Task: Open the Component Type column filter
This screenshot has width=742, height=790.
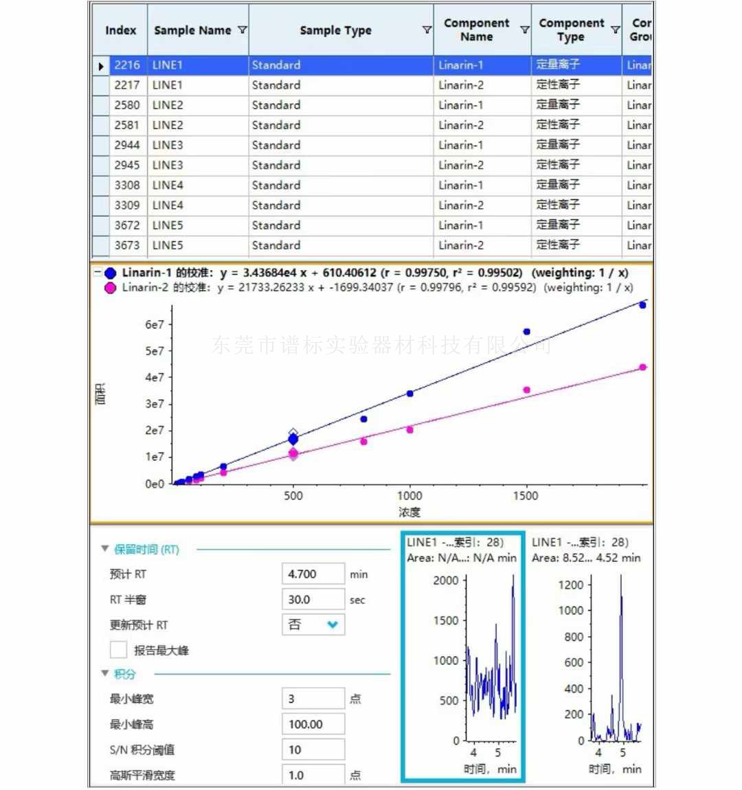Action: (615, 30)
